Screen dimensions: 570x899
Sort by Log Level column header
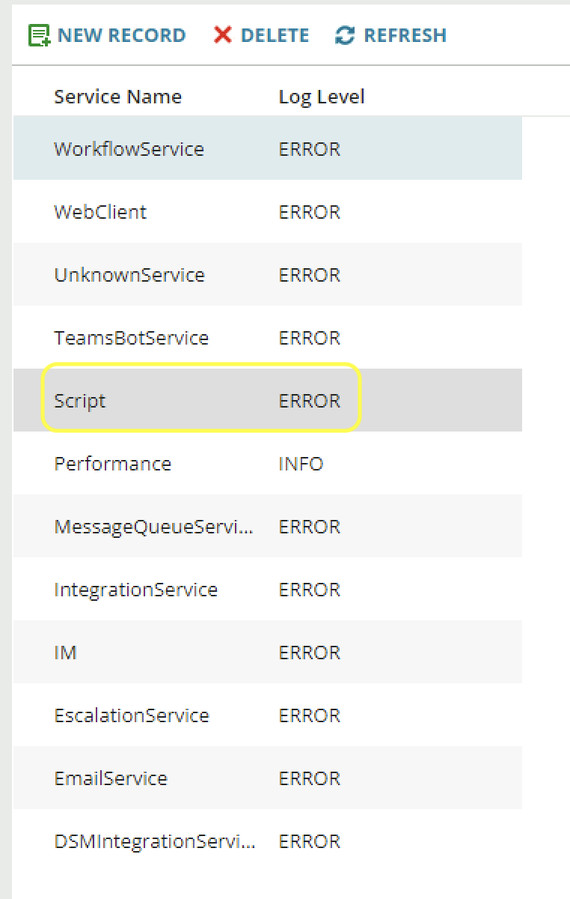322,97
